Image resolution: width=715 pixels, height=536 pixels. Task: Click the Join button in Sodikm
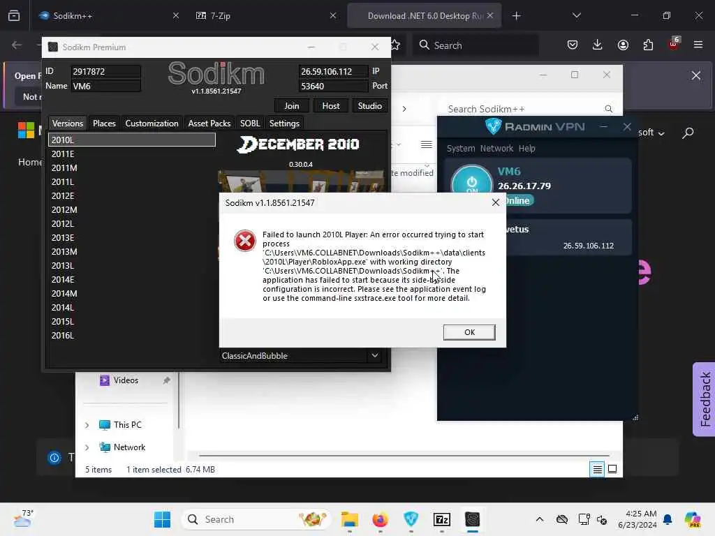coord(291,106)
